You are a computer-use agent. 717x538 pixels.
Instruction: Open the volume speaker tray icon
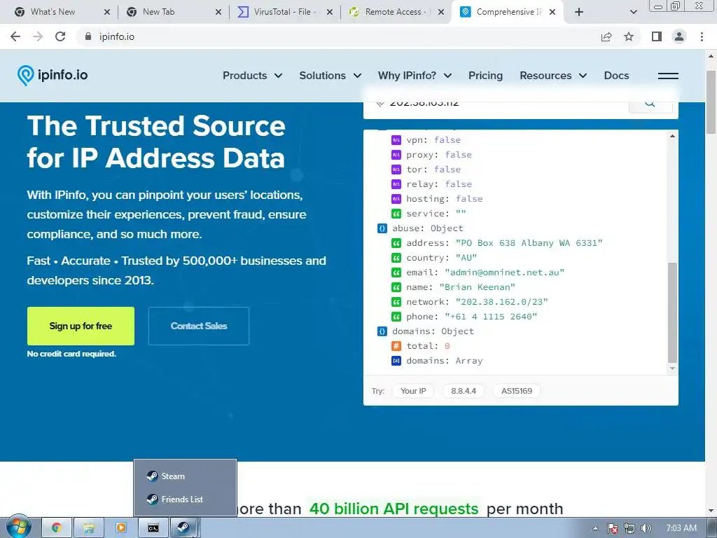[x=646, y=528]
